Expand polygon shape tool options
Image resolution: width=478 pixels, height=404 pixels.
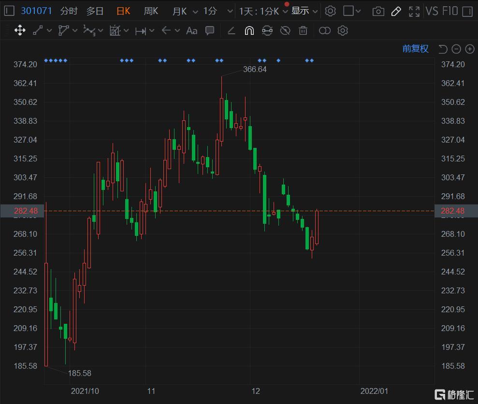pyautogui.click(x=75, y=30)
